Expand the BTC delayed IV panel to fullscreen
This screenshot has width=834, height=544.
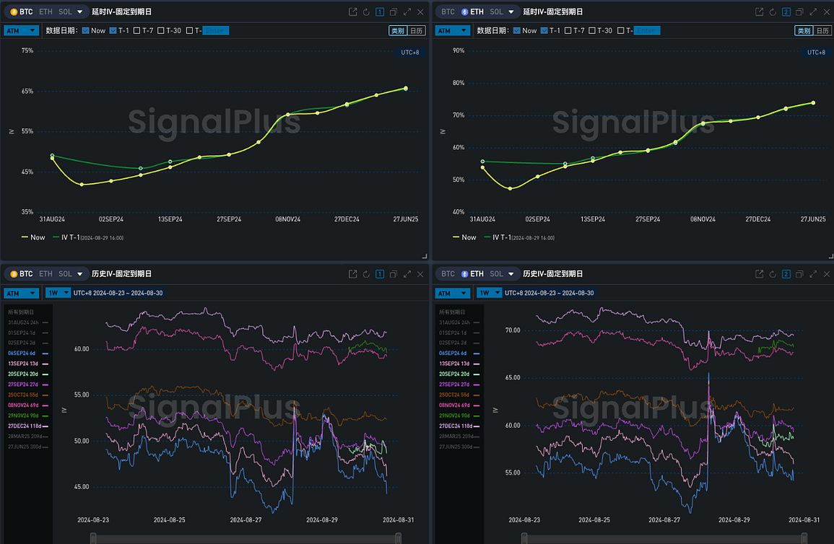[x=407, y=12]
